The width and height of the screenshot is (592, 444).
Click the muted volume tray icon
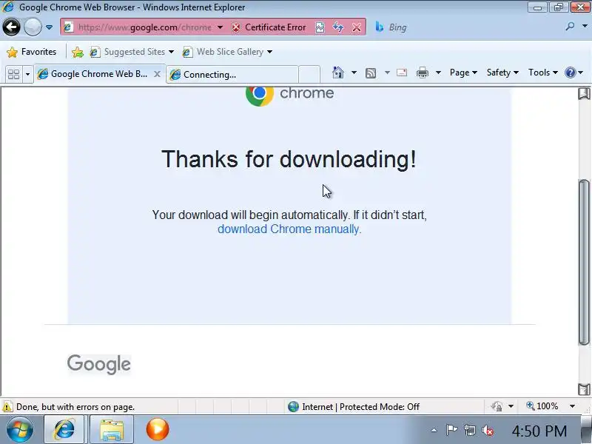pyautogui.click(x=488, y=430)
